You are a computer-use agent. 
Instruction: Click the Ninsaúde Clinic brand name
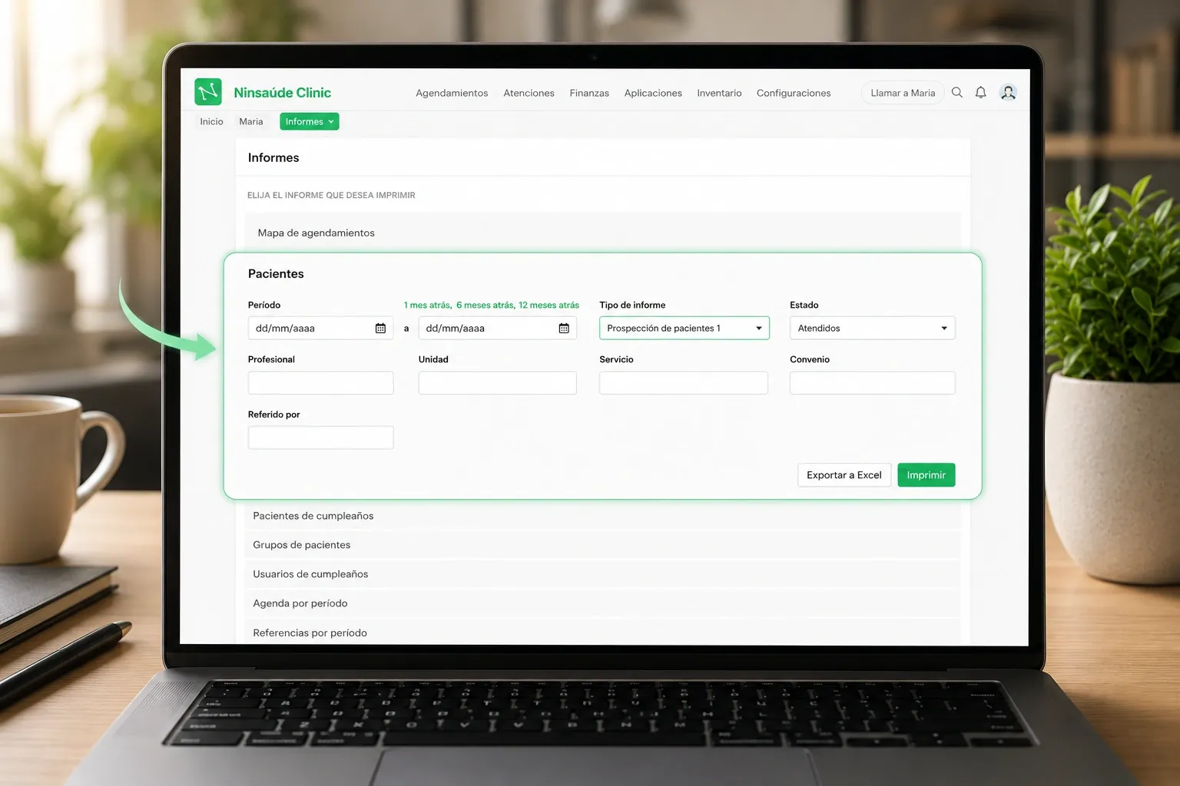(282, 92)
